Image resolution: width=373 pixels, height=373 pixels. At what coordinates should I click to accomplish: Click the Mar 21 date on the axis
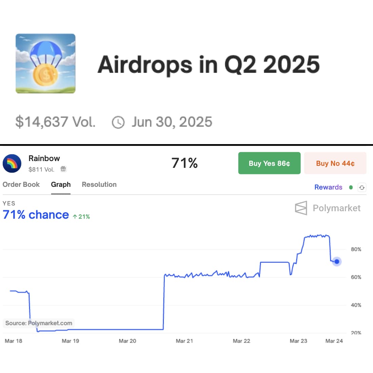click(x=184, y=341)
